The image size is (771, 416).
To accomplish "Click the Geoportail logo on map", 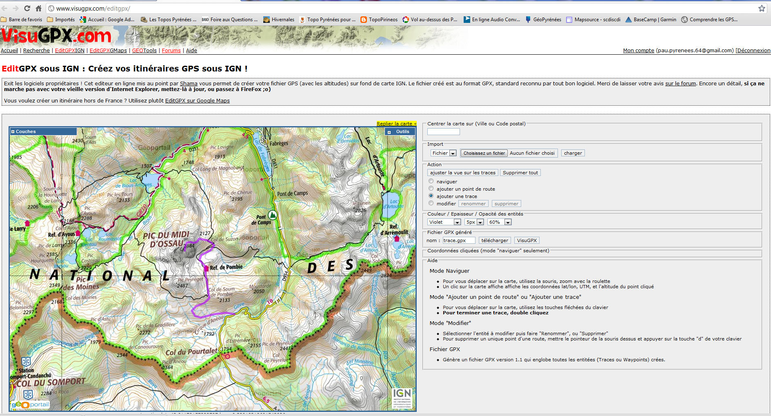I will (x=31, y=405).
